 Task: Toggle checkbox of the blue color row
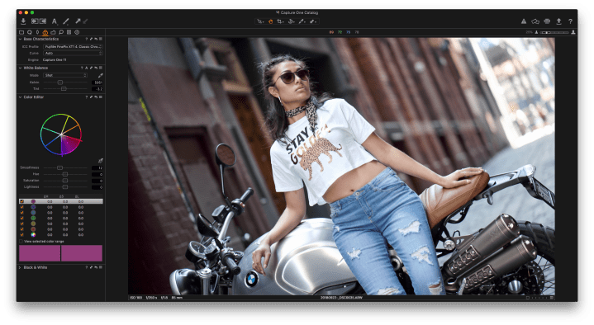21,213
